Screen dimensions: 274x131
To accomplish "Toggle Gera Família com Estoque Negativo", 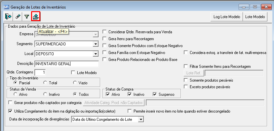I will pyautogui.click(x=104, y=53).
